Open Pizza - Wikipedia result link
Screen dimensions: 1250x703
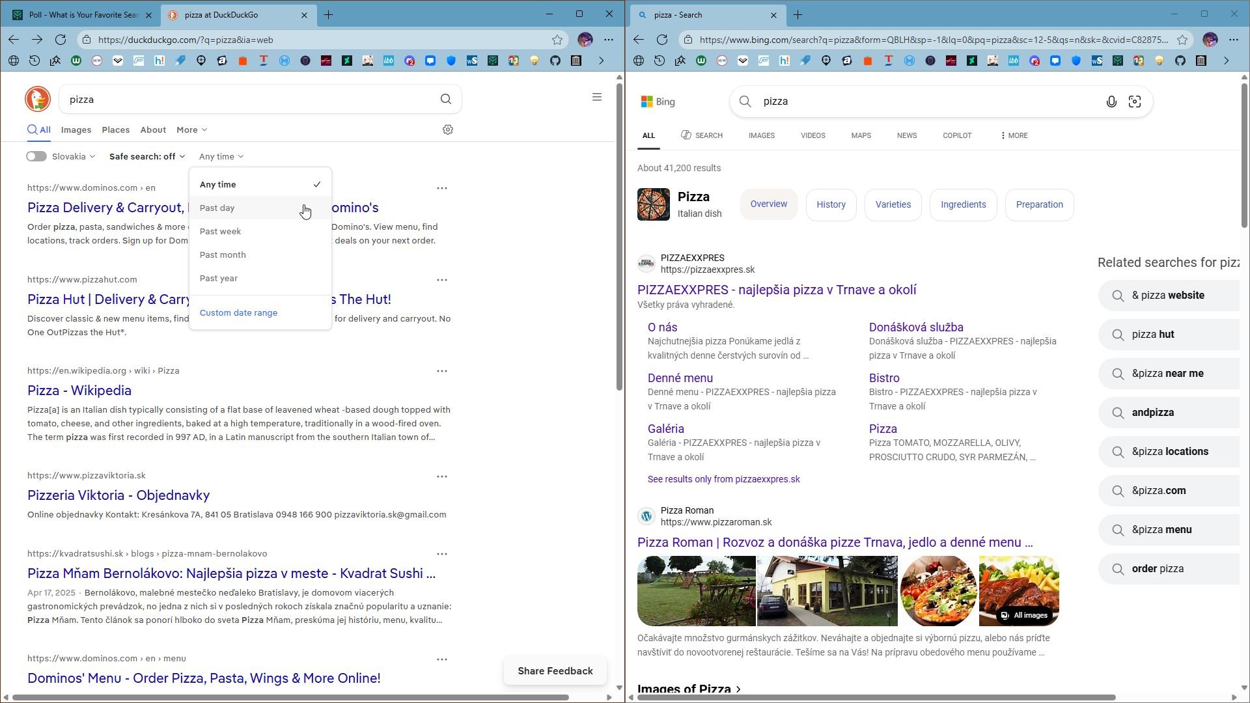coord(79,391)
